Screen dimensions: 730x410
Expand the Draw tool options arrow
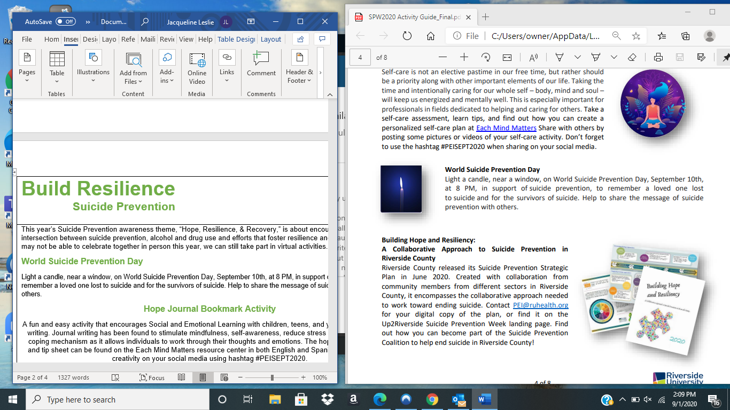578,57
